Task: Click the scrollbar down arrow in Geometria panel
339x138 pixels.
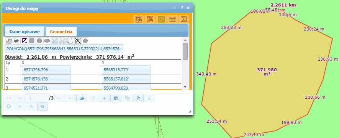Action: click(x=185, y=86)
